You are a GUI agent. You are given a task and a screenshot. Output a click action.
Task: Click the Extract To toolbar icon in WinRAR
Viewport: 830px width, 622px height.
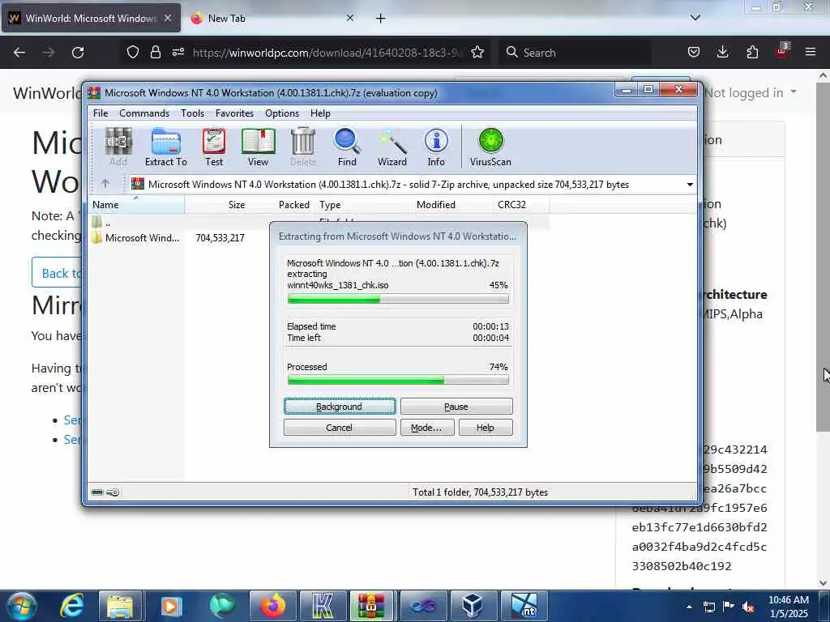pos(165,147)
